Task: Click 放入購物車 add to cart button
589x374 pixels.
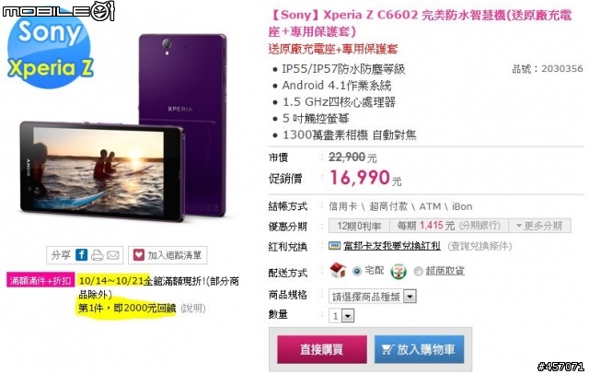Action: click(420, 349)
